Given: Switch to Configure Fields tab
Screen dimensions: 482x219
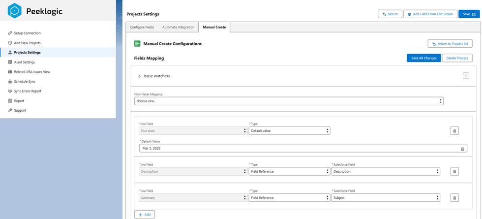Looking at the screenshot, I should [142, 27].
